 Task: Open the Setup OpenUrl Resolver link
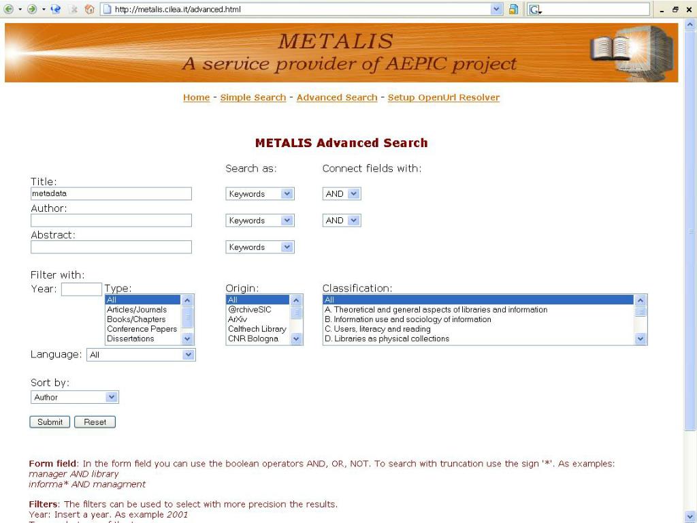(444, 97)
